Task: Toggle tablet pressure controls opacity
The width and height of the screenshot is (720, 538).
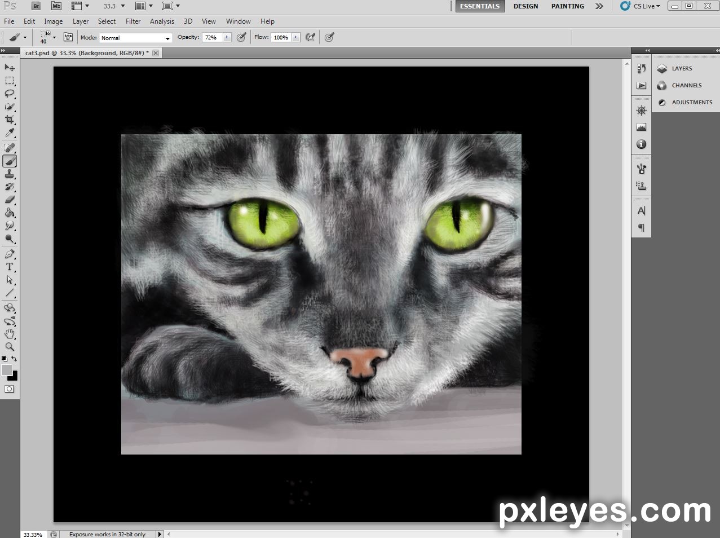Action: click(x=241, y=37)
